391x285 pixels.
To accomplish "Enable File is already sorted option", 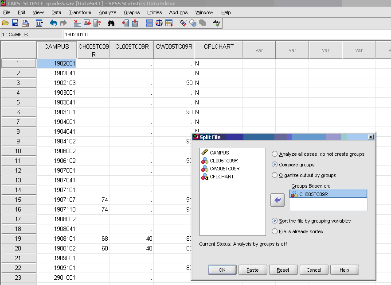I will (x=276, y=231).
